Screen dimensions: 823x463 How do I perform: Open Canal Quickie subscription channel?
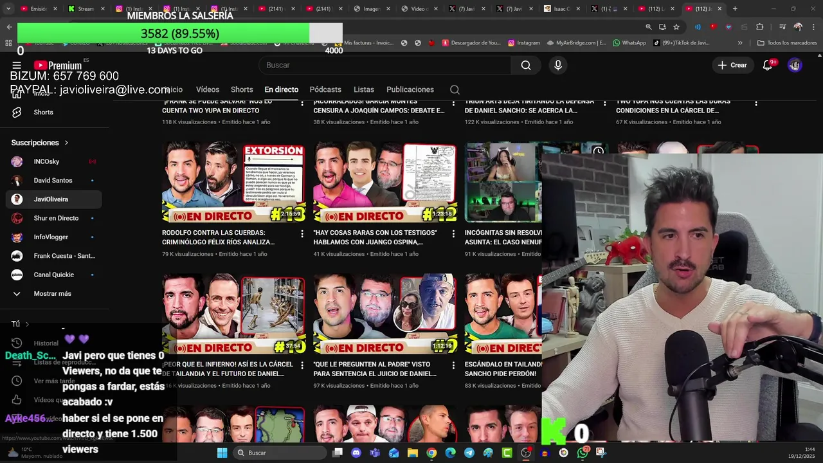[x=54, y=275]
